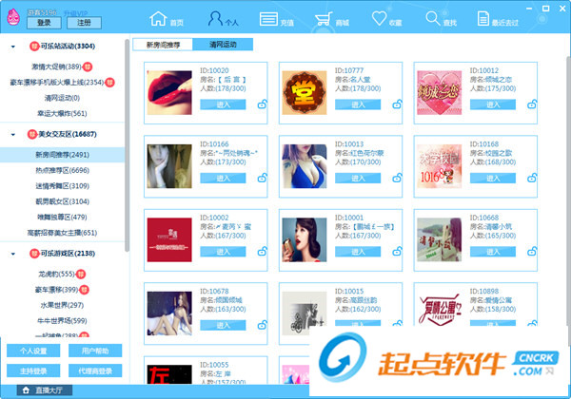The image size is (571, 399).
Task: Click the 注册 register button
Action: click(84, 23)
